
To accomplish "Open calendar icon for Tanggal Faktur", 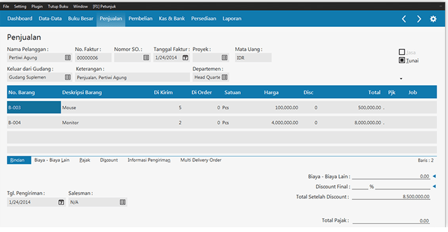I will pyautogui.click(x=185, y=58).
